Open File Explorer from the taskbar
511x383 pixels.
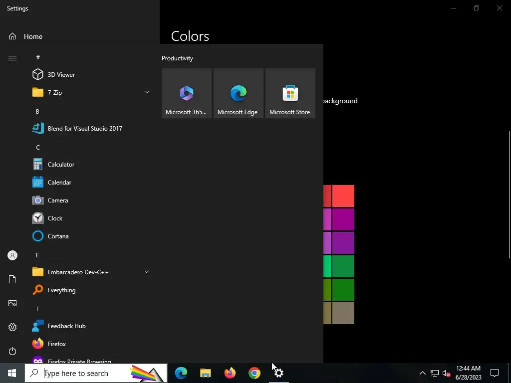click(x=205, y=373)
